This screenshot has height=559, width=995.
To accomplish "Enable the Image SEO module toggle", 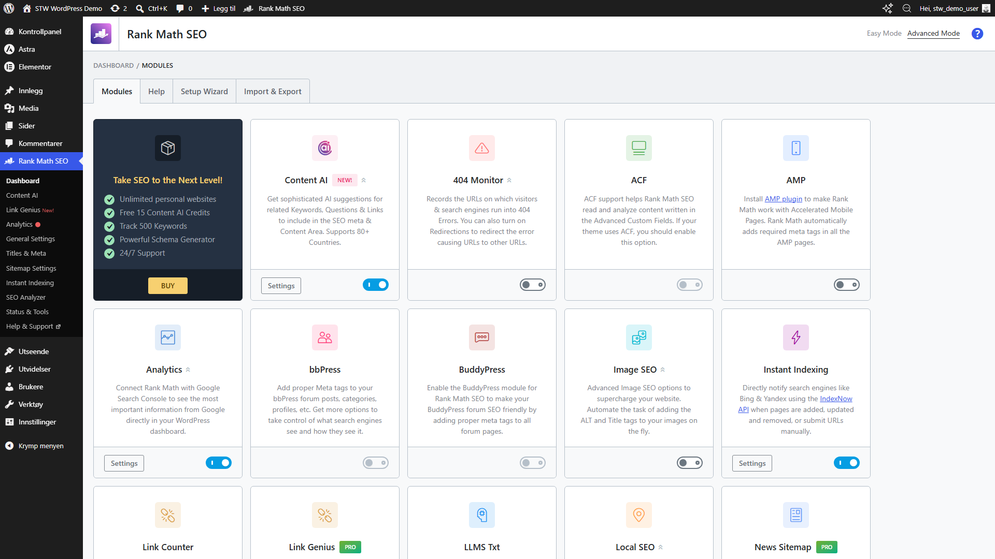I will 690,463.
